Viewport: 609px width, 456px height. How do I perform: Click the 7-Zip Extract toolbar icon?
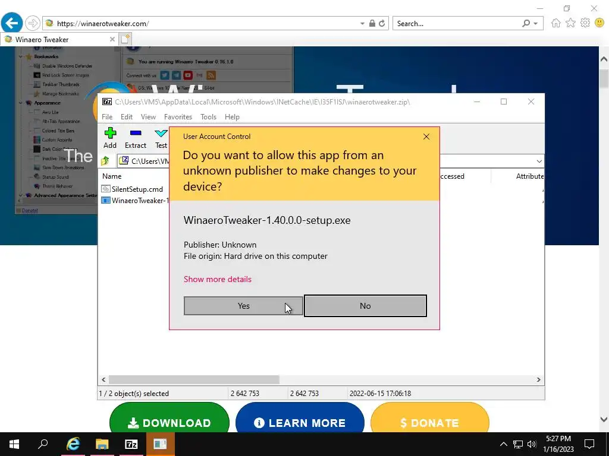(x=136, y=138)
